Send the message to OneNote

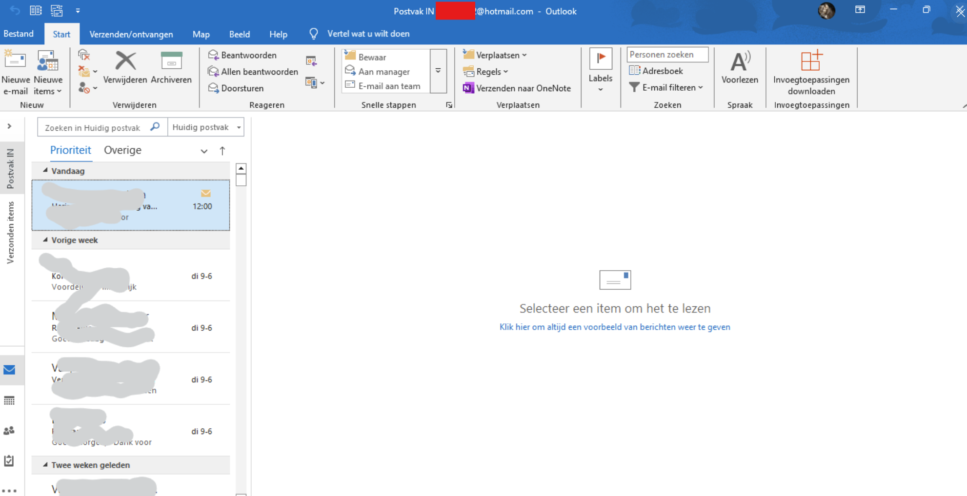(x=517, y=88)
